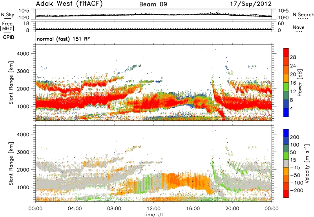314x217 pixels.
Task: Click the 'Time UT' axis label
Action: (x=153, y=215)
